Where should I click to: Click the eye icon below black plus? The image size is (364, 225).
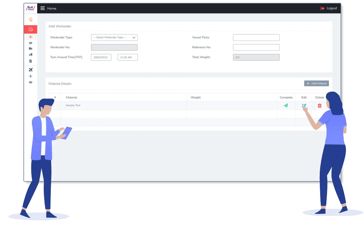[x=31, y=82]
